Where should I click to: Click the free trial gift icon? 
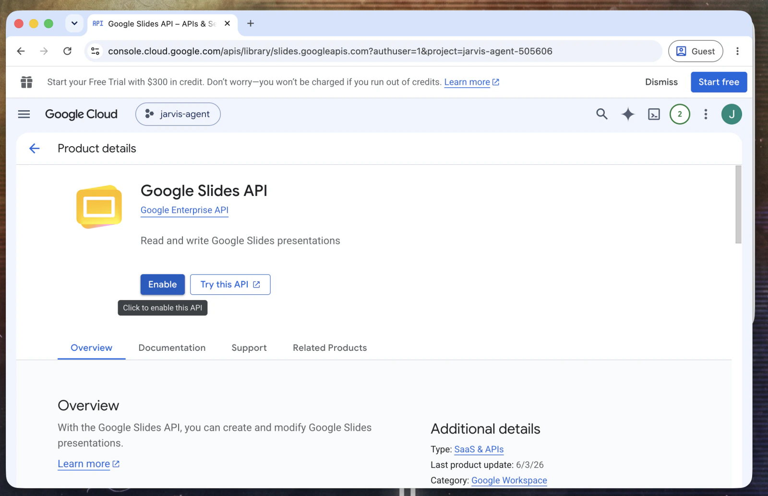coord(26,82)
